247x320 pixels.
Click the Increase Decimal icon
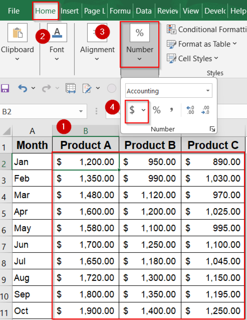[x=190, y=110]
